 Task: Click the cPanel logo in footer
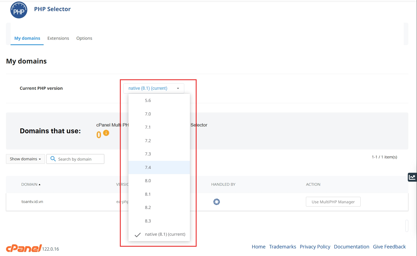[24, 248]
